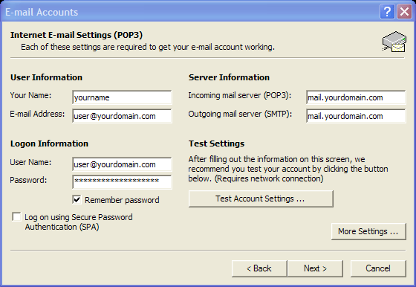Open More Settings dialog
The height and width of the screenshot is (287, 416).
coord(368,231)
